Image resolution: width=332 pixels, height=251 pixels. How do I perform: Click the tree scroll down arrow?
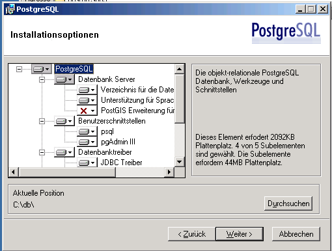(x=180, y=162)
